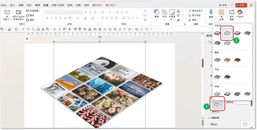Switch to the 轉場 tab
This screenshot has width=257, height=130.
pyautogui.click(x=38, y=5)
